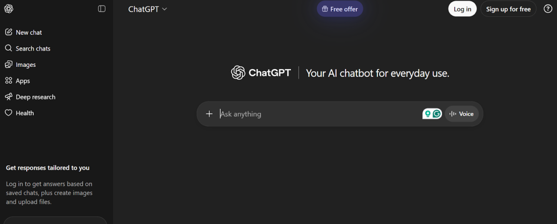Click the plus icon to attach files
This screenshot has width=557, height=224.
tap(209, 114)
